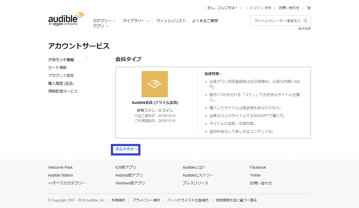This screenshot has width=359, height=208.
Task: Click the アカウントサービス page heading
Action: click(79, 46)
